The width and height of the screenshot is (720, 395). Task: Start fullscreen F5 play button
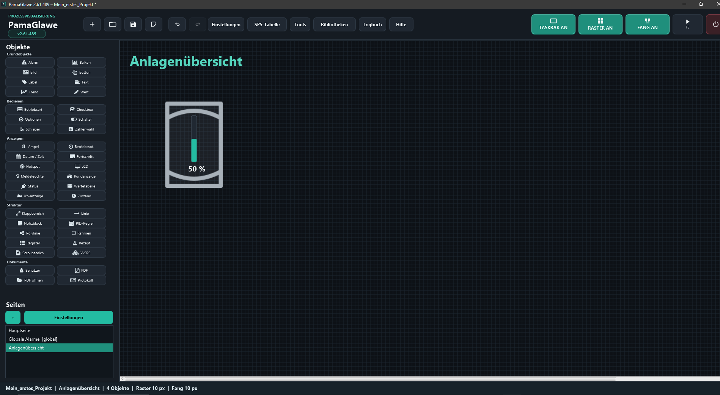click(x=687, y=24)
